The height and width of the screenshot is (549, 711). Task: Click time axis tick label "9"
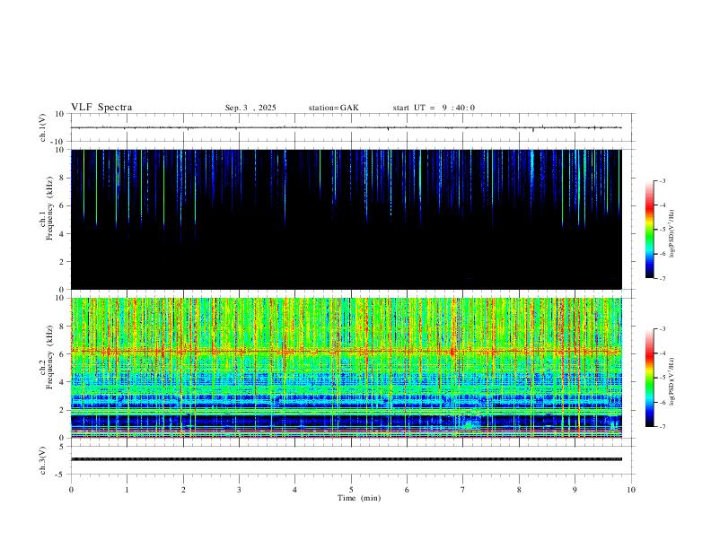575,490
